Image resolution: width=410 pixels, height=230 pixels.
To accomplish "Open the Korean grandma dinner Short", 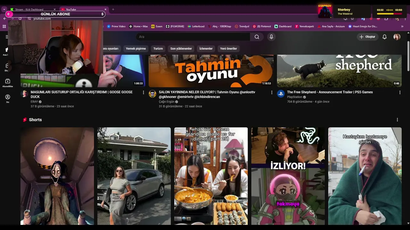I will tap(211, 176).
